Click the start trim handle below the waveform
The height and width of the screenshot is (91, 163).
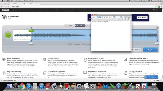(x=31, y=41)
